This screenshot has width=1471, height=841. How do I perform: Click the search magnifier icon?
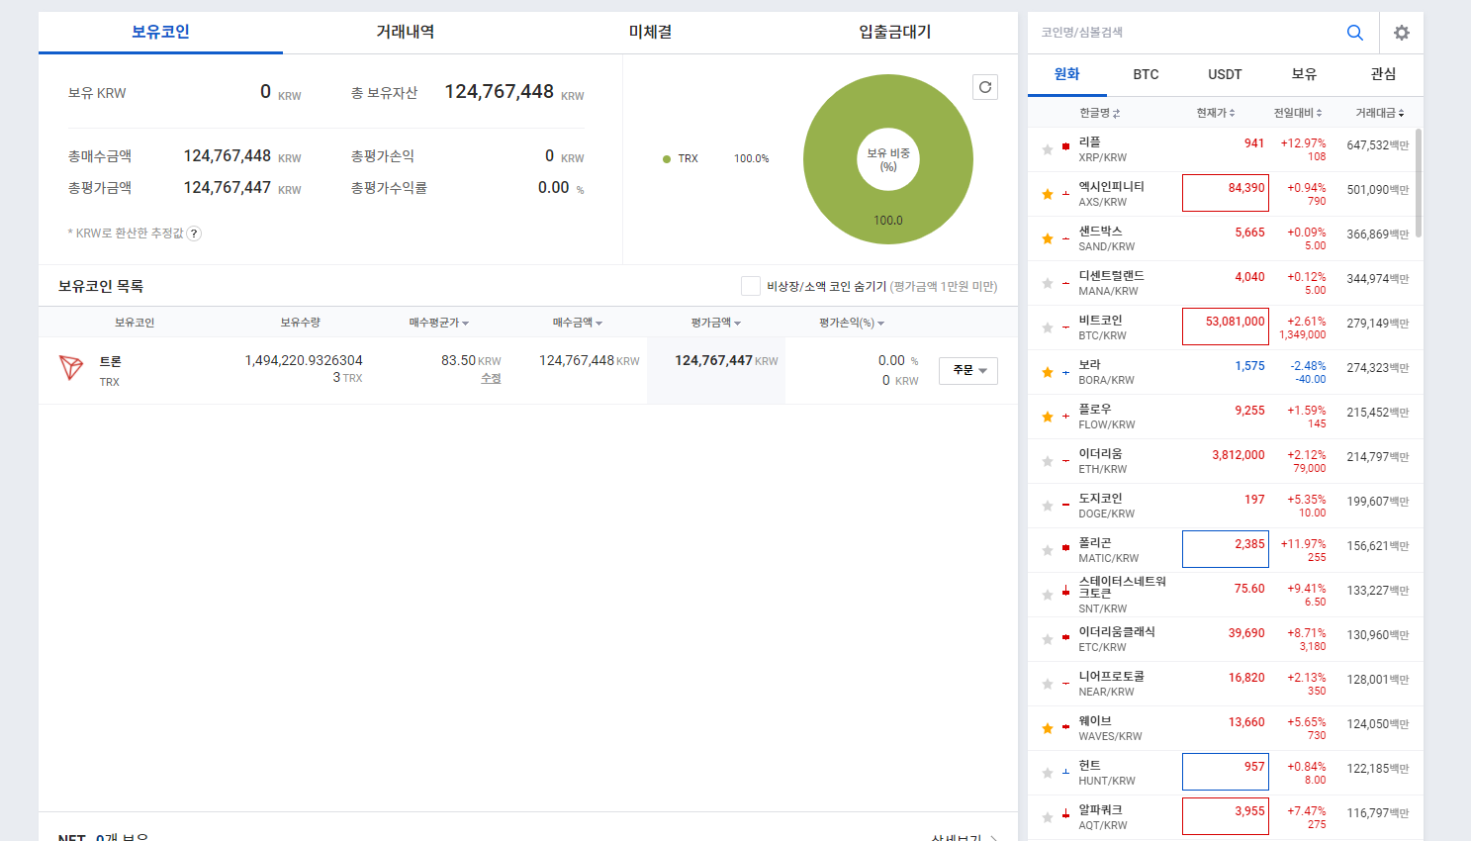(x=1355, y=33)
